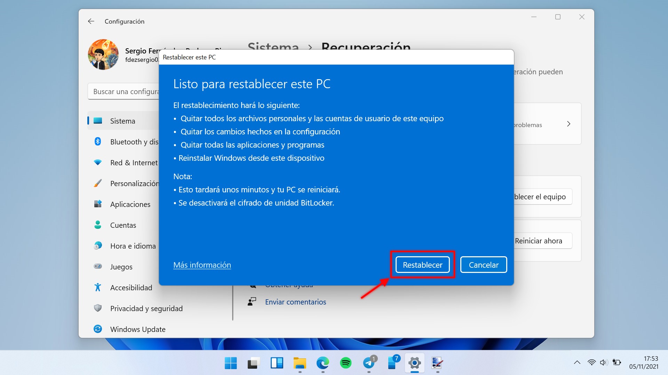Maximize the Configuración window
The image size is (668, 375).
tap(558, 17)
